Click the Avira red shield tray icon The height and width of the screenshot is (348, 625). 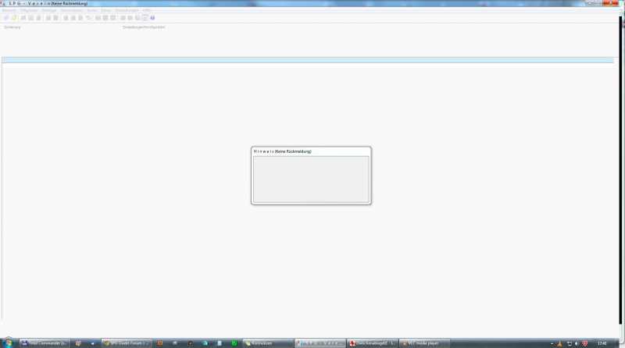[x=585, y=343]
